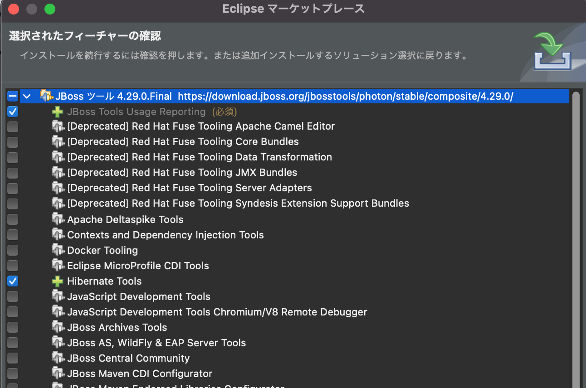Click the Docker Tooling feature icon

coord(58,250)
